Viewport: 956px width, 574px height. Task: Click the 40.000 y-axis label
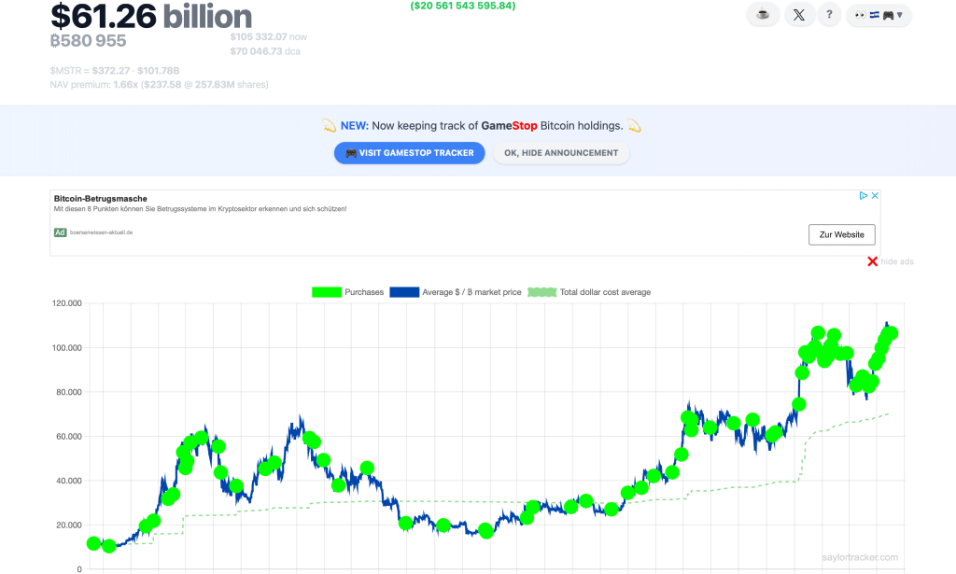coord(69,481)
